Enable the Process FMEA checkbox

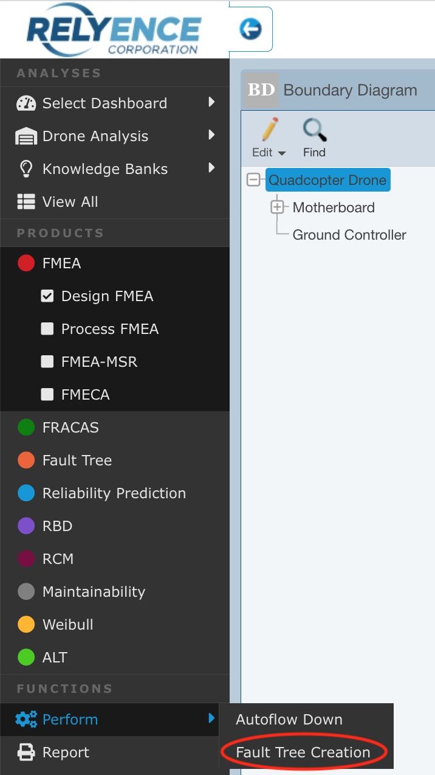[x=48, y=328]
